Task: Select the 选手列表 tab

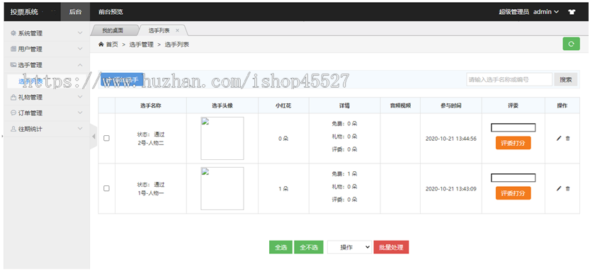Action: [159, 30]
